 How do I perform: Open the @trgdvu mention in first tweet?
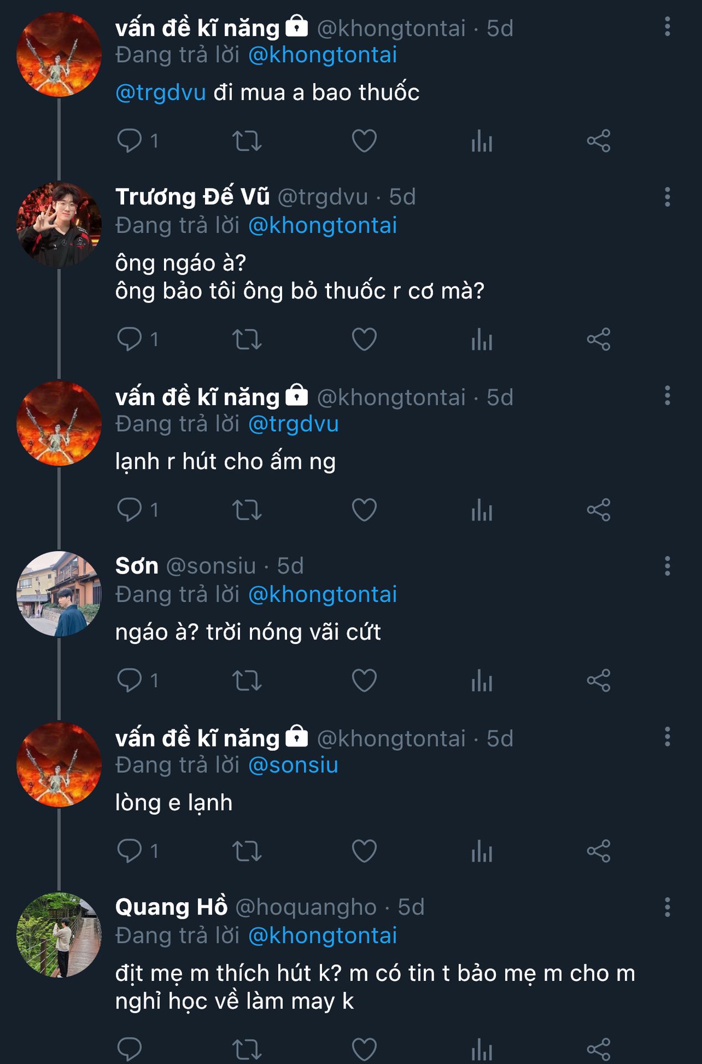(161, 93)
